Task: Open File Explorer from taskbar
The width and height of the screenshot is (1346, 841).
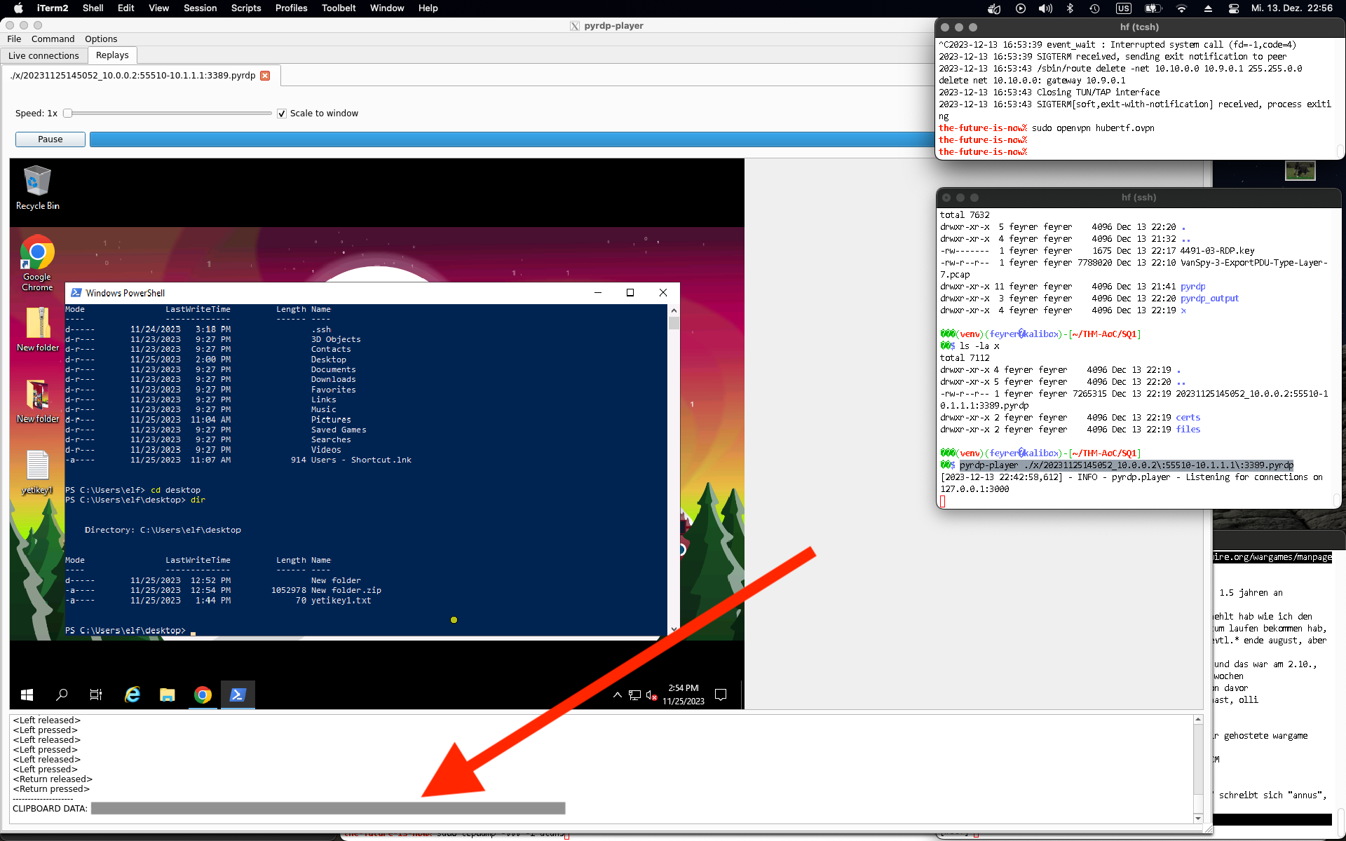Action: pyautogui.click(x=167, y=695)
